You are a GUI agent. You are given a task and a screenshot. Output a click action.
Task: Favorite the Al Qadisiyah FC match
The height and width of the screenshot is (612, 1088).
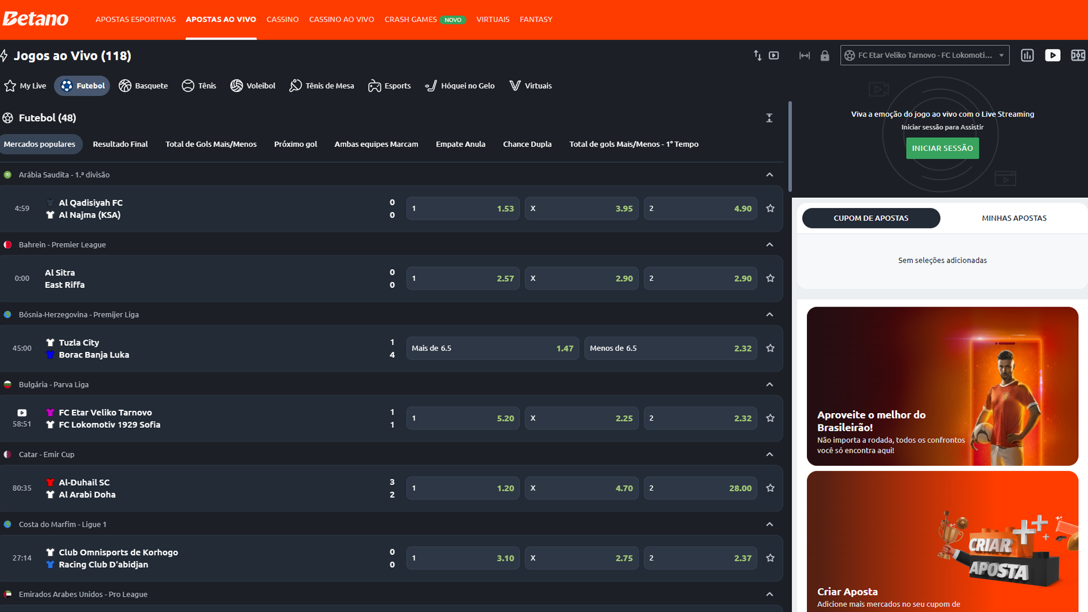[x=770, y=208]
